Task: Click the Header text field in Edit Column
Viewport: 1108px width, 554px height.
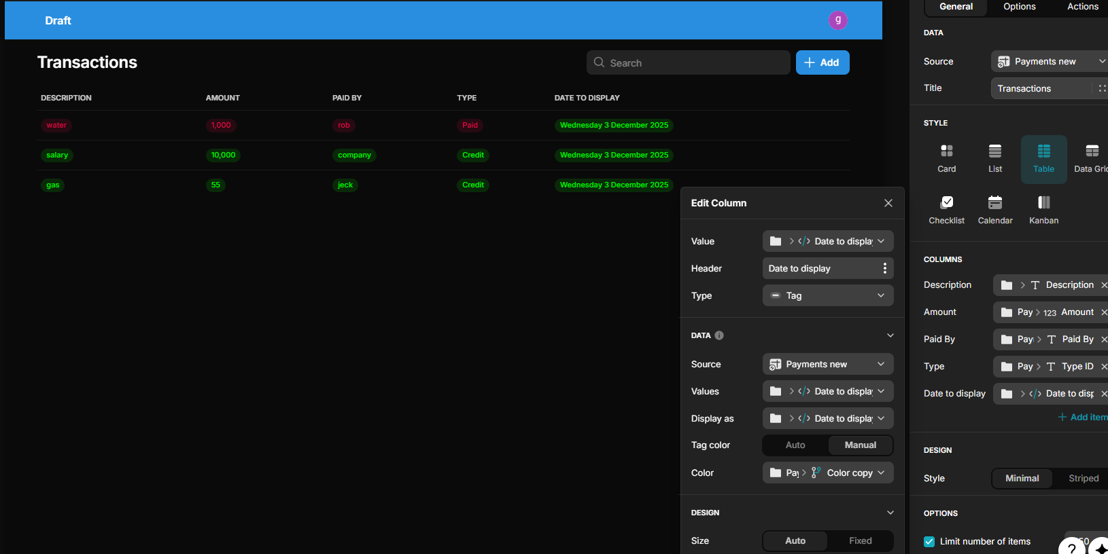Action: 820,268
